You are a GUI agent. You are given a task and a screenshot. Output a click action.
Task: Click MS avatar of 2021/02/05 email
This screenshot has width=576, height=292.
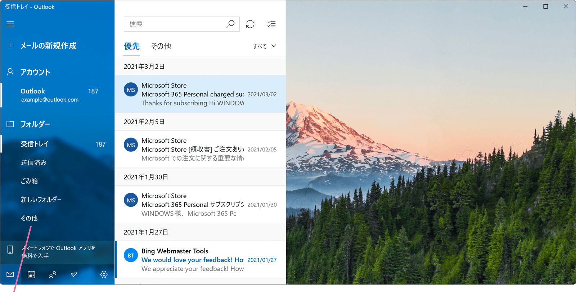(x=131, y=145)
